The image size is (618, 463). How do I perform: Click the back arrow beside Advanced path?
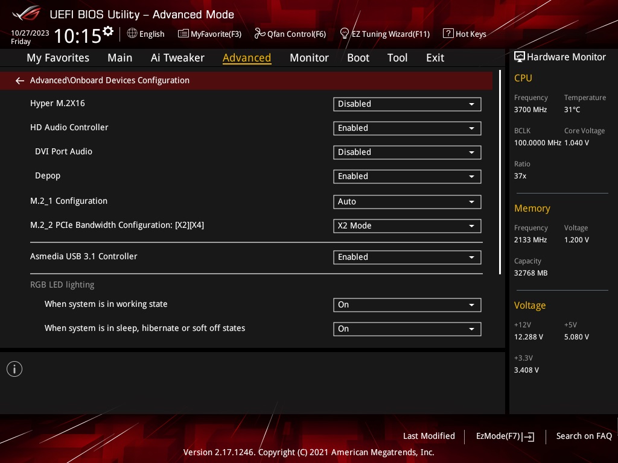coord(20,81)
